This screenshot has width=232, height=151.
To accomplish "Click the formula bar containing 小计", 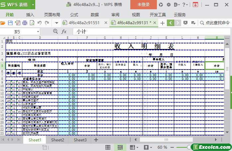I will 152,31.
